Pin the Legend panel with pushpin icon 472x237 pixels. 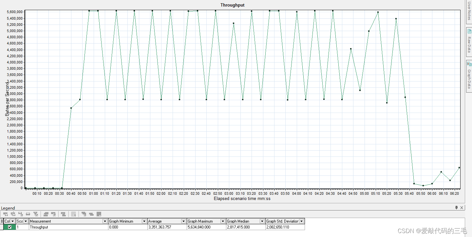tap(456, 208)
